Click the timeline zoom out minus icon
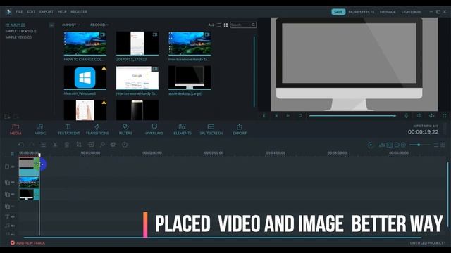 pos(397,145)
